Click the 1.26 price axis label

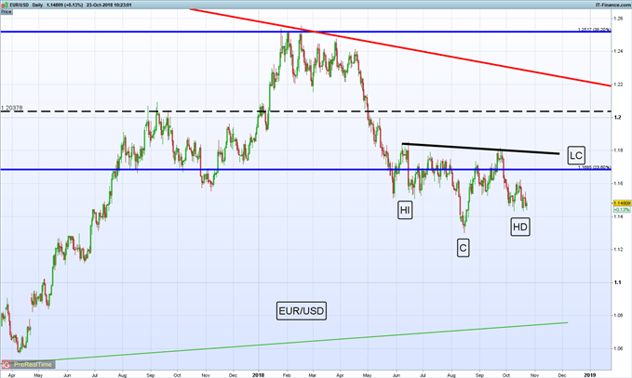618,18
